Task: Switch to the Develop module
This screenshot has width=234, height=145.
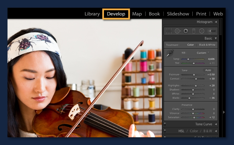Action: tap(116, 14)
